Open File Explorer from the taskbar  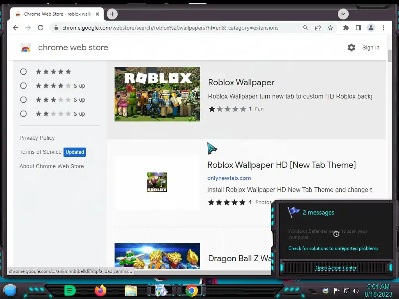(131, 291)
